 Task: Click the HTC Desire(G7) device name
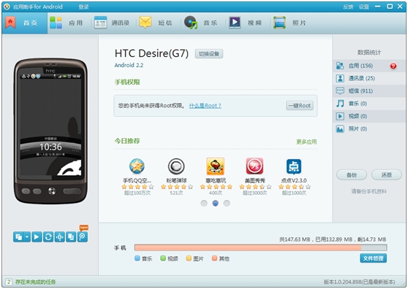(x=151, y=53)
